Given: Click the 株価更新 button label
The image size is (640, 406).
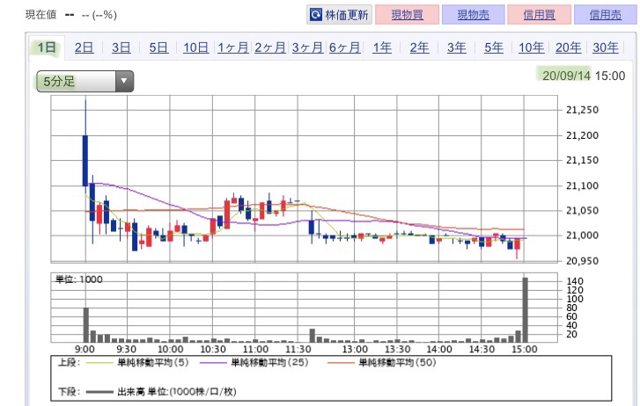Looking at the screenshot, I should [x=347, y=15].
